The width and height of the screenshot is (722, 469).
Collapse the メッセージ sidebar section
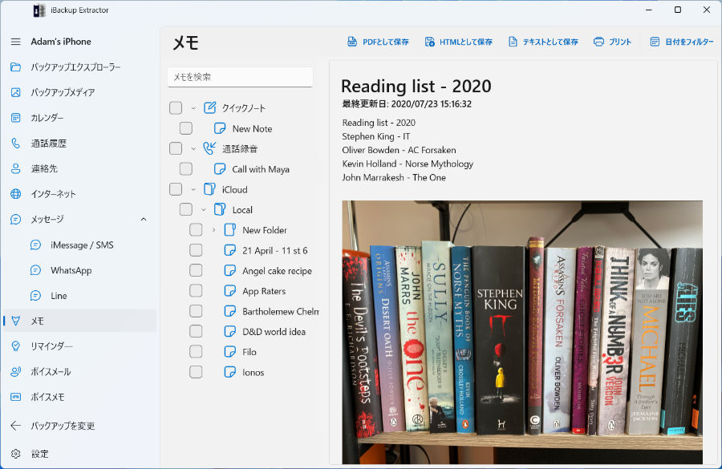[144, 219]
